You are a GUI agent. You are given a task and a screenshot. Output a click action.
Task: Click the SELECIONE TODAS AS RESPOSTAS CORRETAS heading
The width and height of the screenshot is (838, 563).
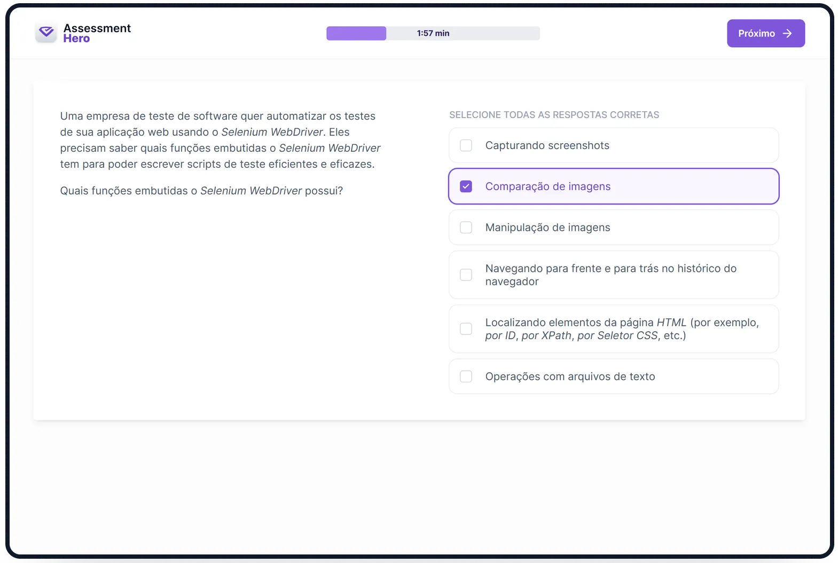pyautogui.click(x=554, y=115)
